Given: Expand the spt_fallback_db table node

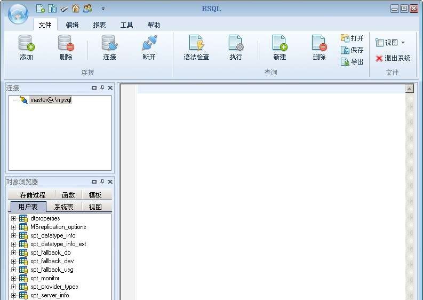Looking at the screenshot, I should [13, 252].
